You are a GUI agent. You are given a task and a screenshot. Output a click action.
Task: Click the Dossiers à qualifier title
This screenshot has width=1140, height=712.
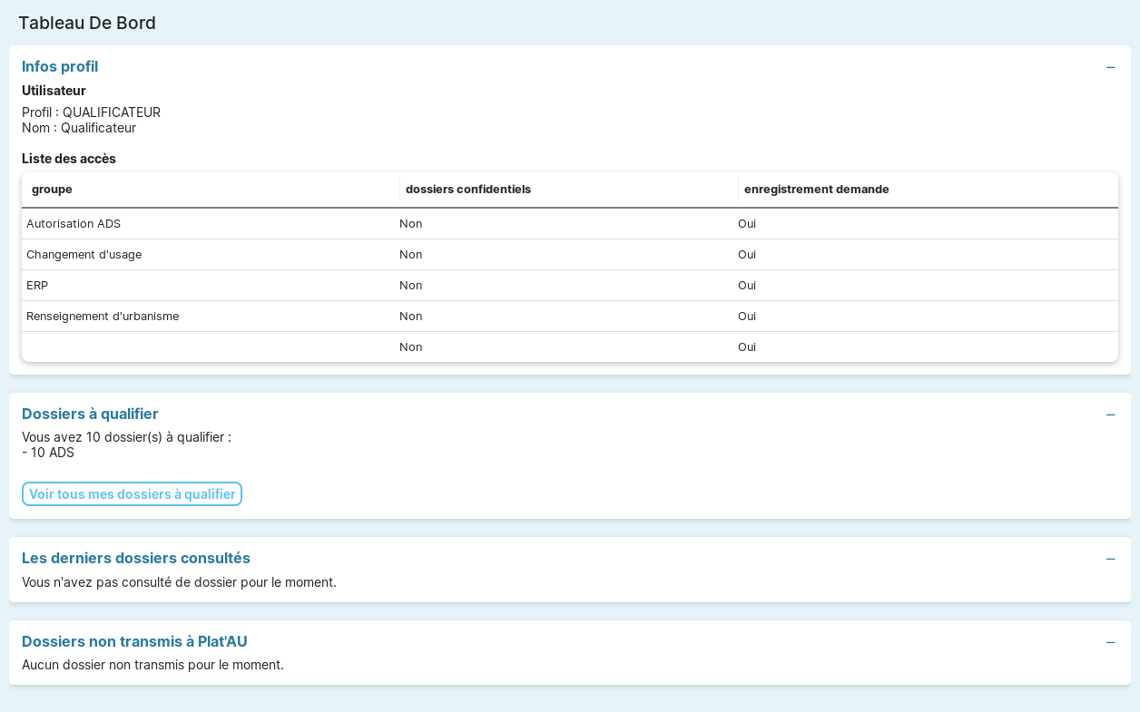click(x=90, y=414)
